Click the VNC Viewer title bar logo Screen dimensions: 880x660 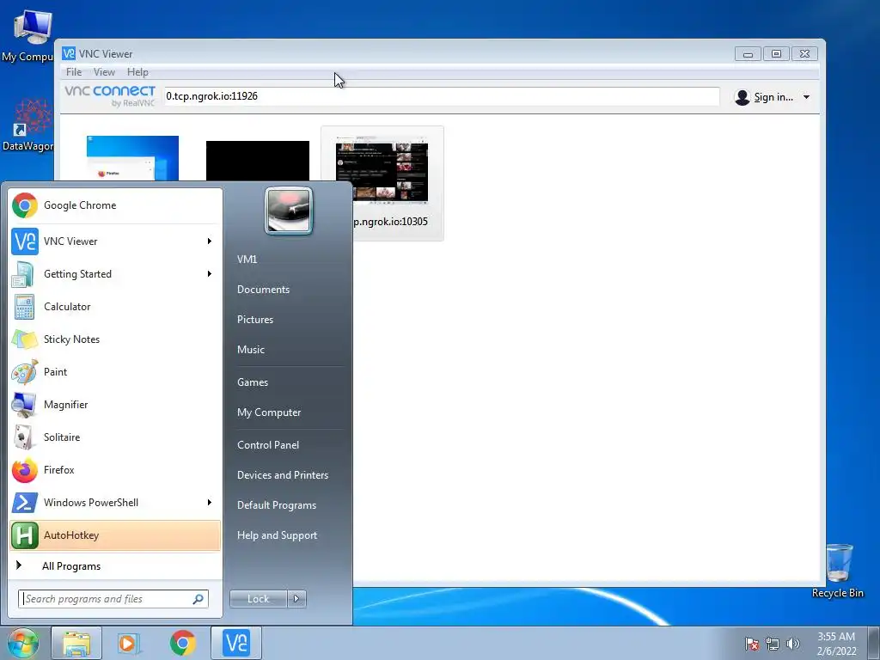69,53
